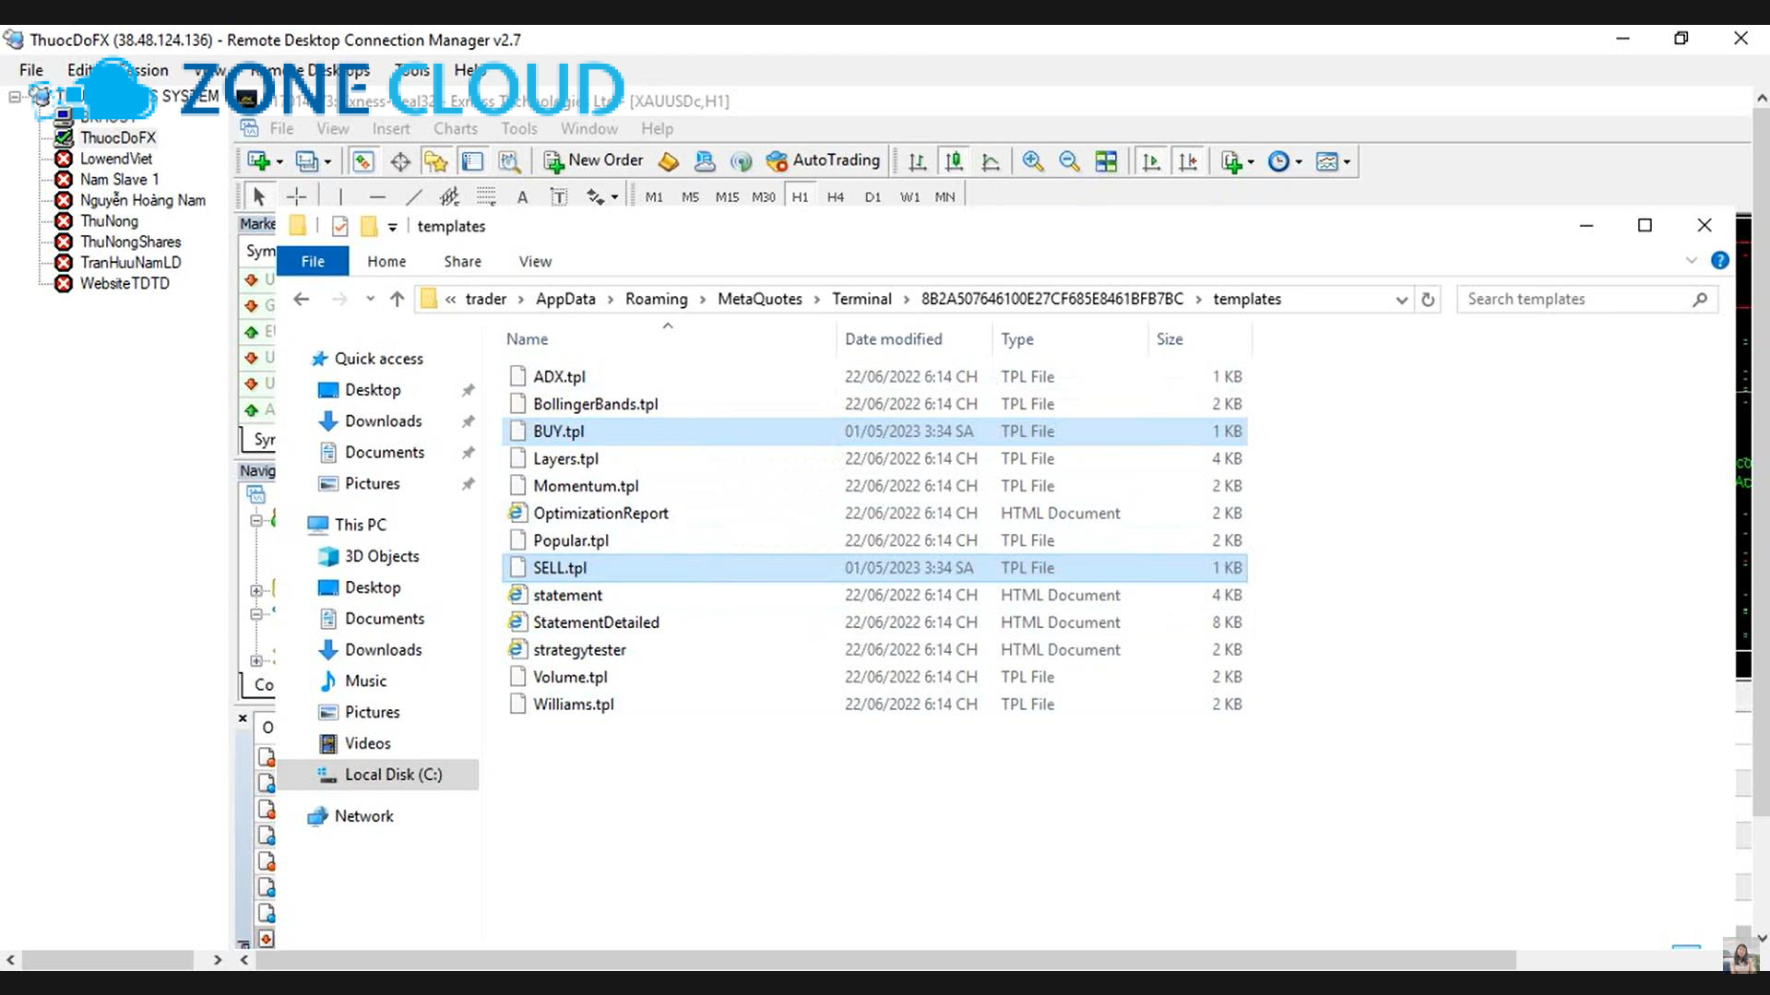This screenshot has width=1770, height=995.
Task: Click inside the Search templates box
Action: pyautogui.click(x=1568, y=299)
